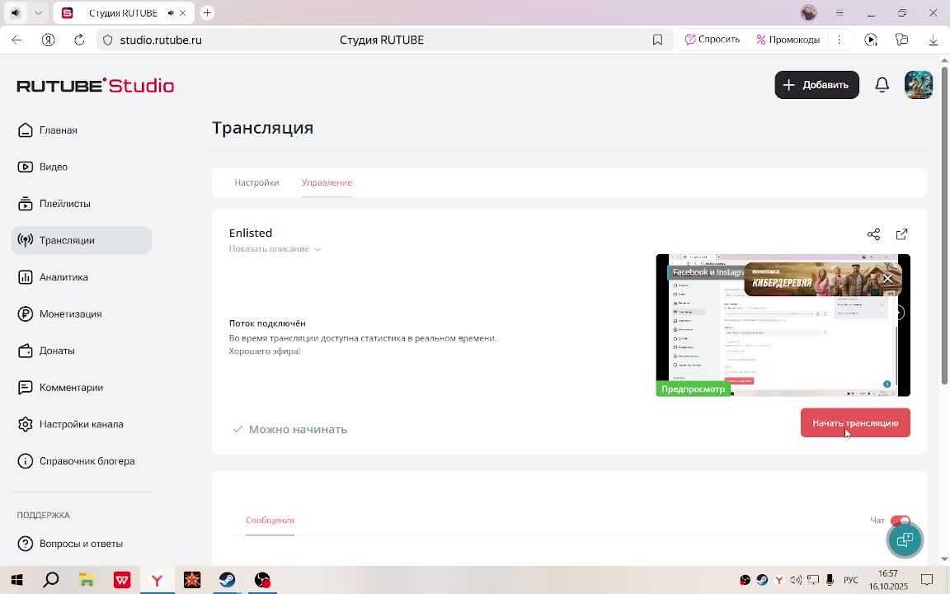Close the ad banner in preview
Screen dimensions: 950x594
pyautogui.click(x=887, y=279)
